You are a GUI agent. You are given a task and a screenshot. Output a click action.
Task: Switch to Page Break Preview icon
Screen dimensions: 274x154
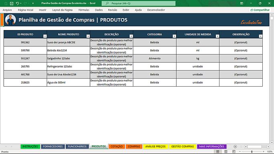(x=234, y=152)
